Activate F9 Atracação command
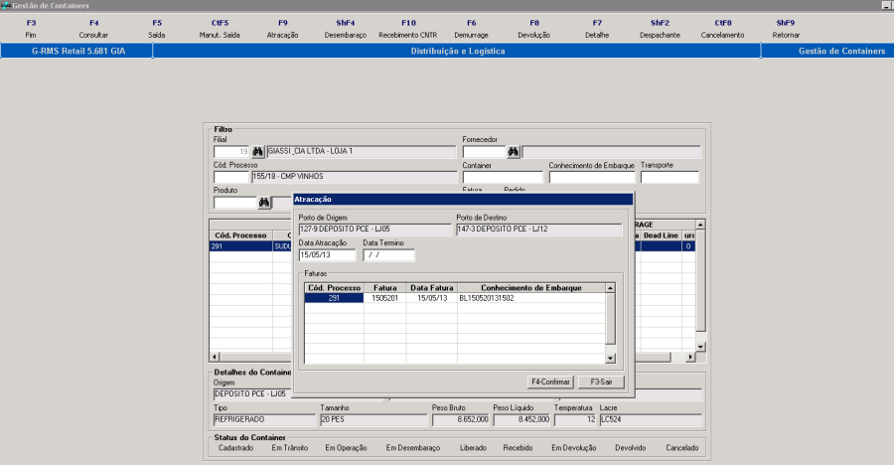 (283, 29)
